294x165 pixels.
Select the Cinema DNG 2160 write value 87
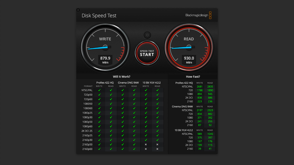[199, 125]
